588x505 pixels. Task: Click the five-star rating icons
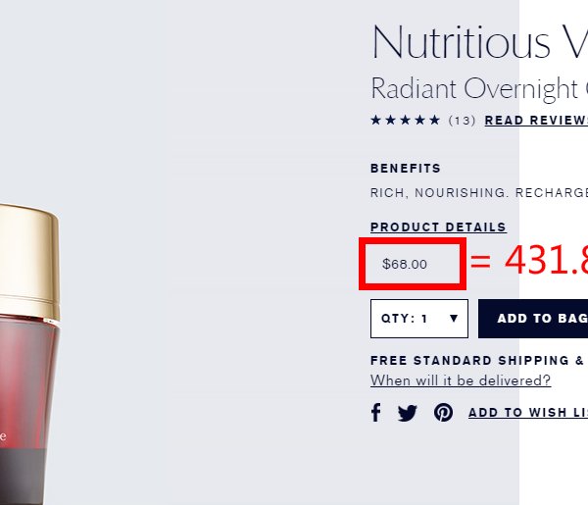tap(405, 120)
